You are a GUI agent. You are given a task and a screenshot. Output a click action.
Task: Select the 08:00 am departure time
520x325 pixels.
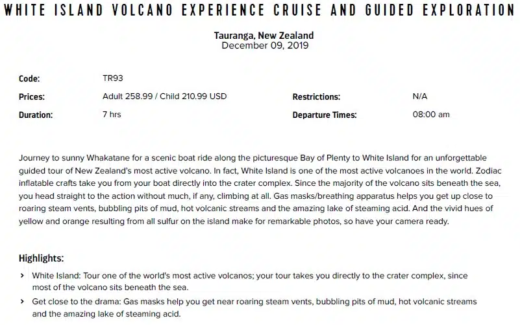coord(431,115)
